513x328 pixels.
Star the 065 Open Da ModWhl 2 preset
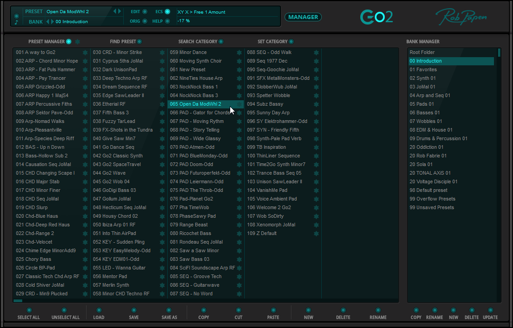tap(239, 104)
